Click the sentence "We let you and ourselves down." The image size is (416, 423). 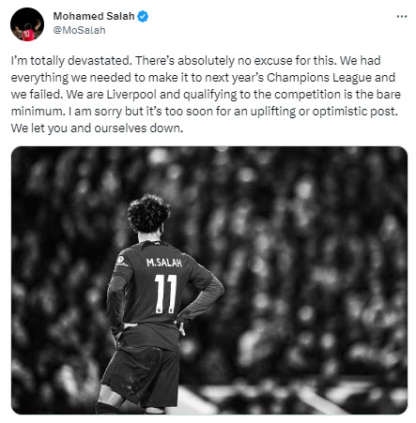tap(97, 128)
